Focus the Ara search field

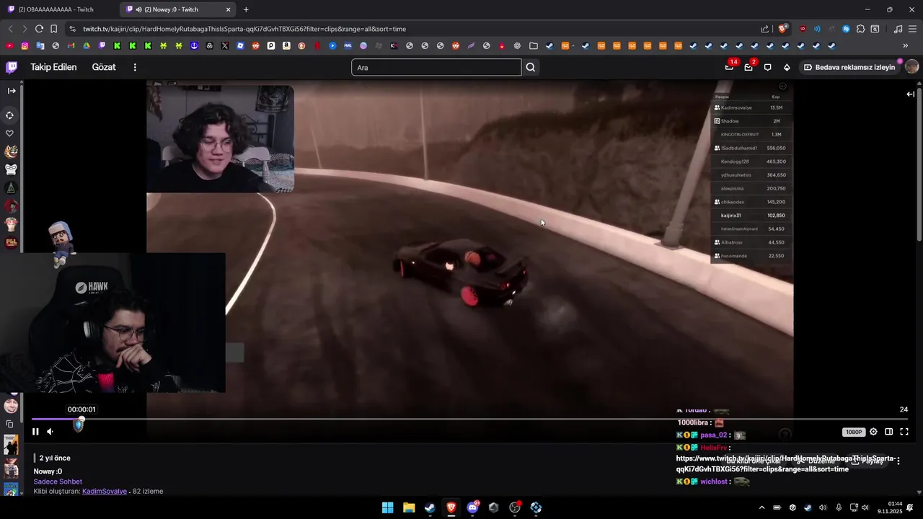pyautogui.click(x=436, y=67)
